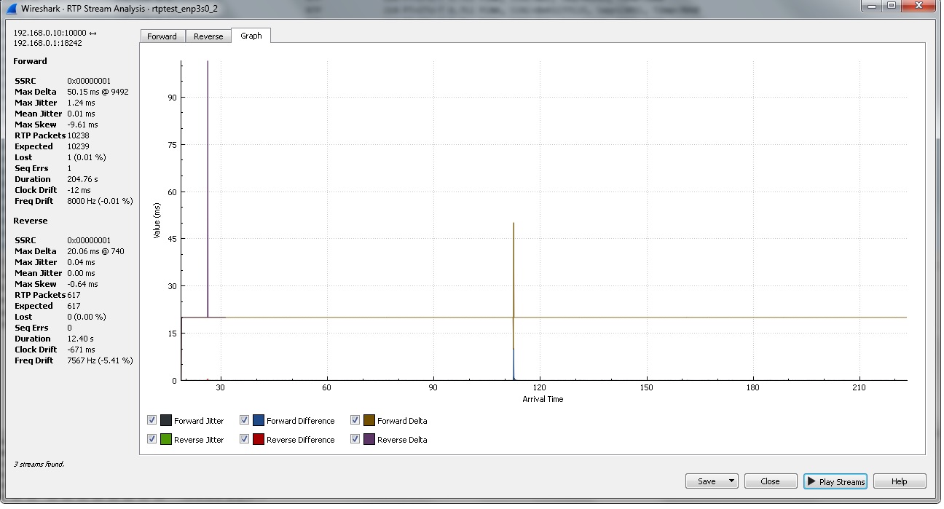The image size is (944, 509).
Task: Open the Help button
Action: [x=899, y=481]
